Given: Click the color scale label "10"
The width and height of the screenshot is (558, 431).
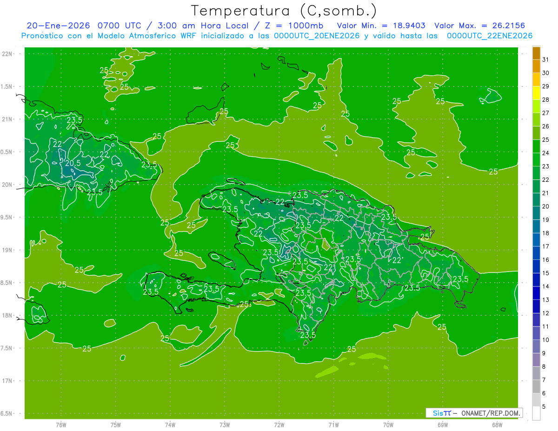Looking at the screenshot, I should pyautogui.click(x=546, y=340).
